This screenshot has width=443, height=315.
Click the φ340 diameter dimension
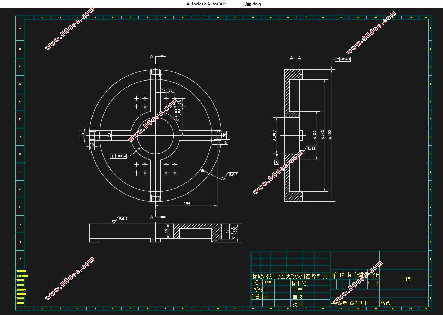pos(322,134)
